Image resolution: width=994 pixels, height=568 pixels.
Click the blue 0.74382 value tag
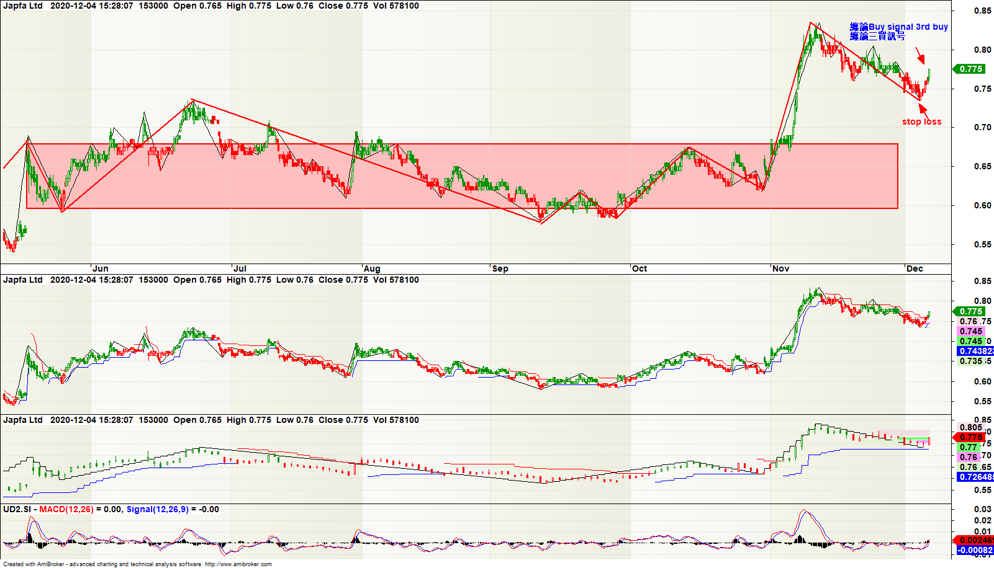[976, 351]
